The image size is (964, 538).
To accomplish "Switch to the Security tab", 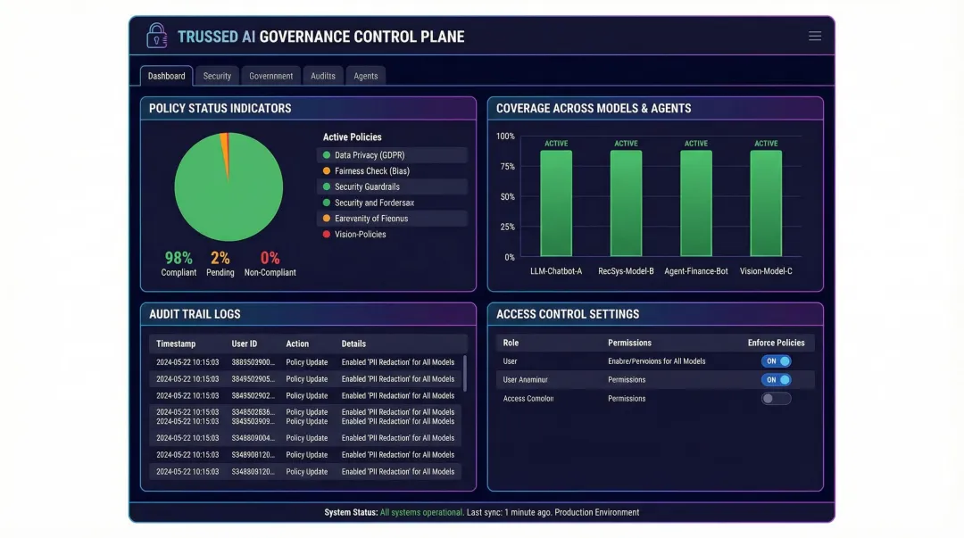I will click(217, 76).
